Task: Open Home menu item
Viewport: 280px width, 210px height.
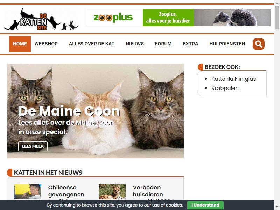Action: click(20, 44)
